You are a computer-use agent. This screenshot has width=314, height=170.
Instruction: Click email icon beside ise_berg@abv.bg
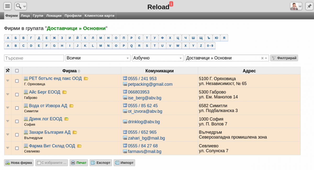(x=125, y=98)
